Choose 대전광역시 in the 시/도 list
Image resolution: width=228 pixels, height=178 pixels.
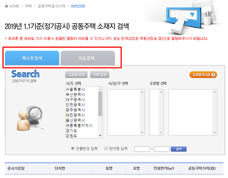click(x=75, y=115)
